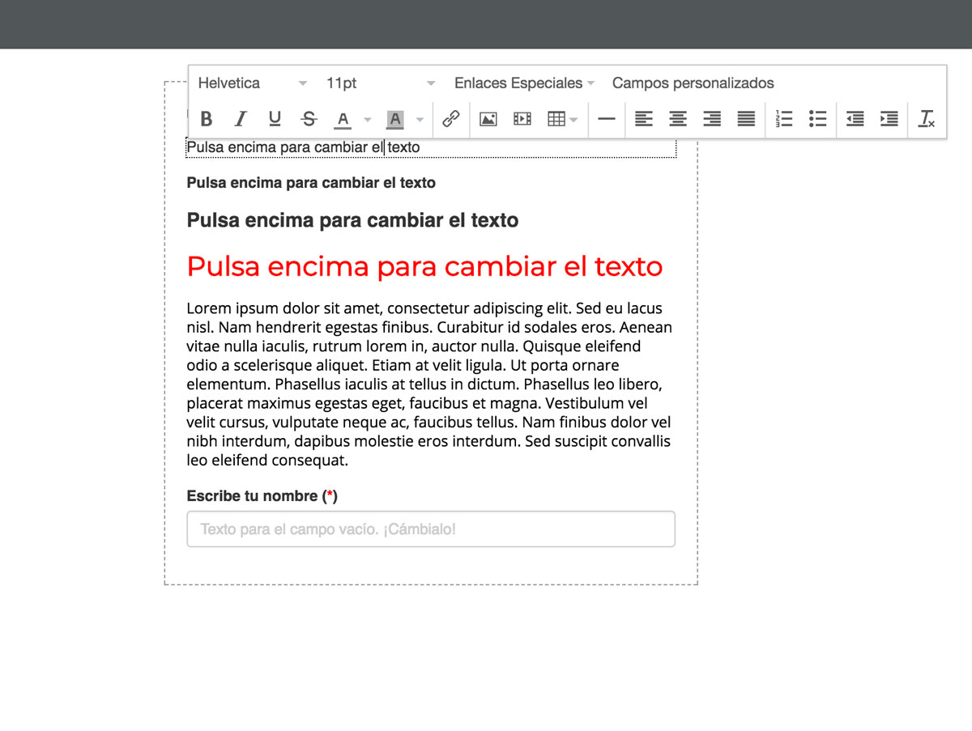The image size is (972, 731).
Task: Insert an image using the picture icon
Action: tap(488, 119)
